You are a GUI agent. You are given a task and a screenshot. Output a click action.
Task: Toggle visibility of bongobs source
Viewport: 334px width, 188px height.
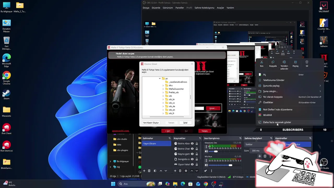click(192, 159)
